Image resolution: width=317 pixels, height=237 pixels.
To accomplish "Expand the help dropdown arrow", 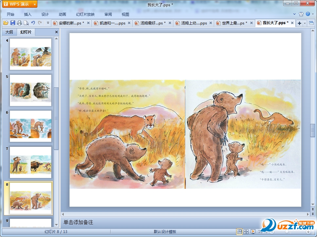I will click(313, 14).
